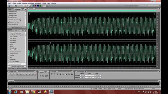This screenshot has width=168, height=94.
Task: Open Перемещение panel options menu arrow
Action: (x=36, y=72)
